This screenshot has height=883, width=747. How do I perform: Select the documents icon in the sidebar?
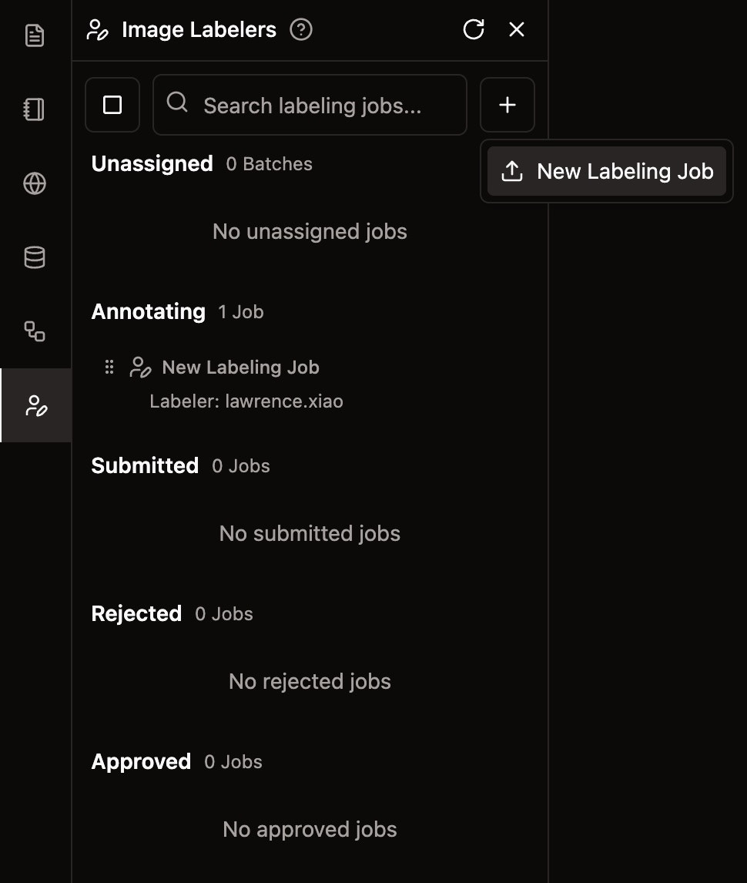click(x=35, y=35)
